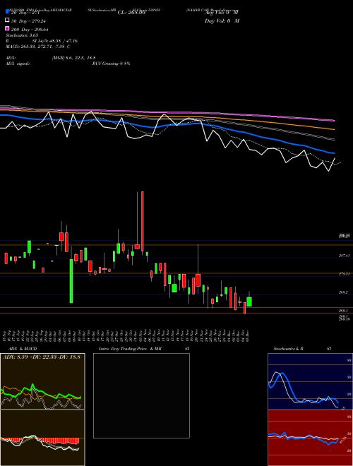Click the 'ADX: 8.59 +DY: 22.33 -DY: 18.8' header
Image resolution: width=353 pixels, height=466 pixels.
42,357
